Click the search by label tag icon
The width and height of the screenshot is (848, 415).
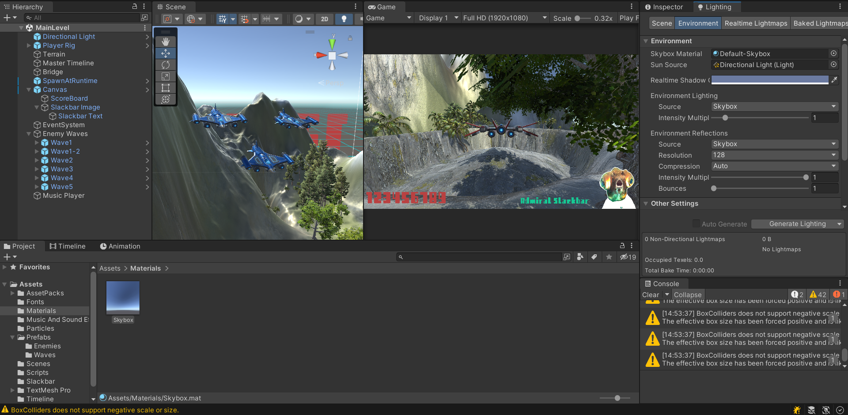coord(594,257)
